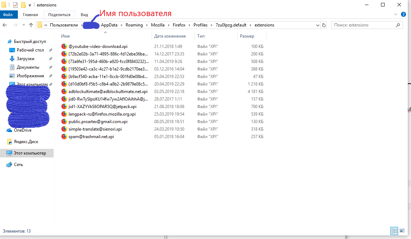Switch to details view layout icon
The height and width of the screenshot is (239, 411).
(x=394, y=231)
